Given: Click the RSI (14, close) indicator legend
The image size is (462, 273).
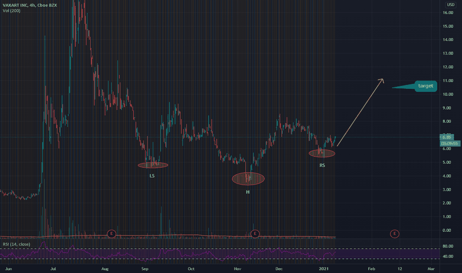Looking at the screenshot, I should click(16, 244).
